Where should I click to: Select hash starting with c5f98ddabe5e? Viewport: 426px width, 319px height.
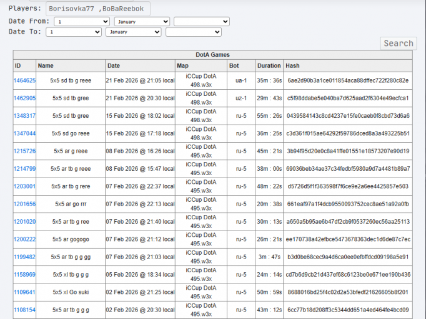point(348,98)
